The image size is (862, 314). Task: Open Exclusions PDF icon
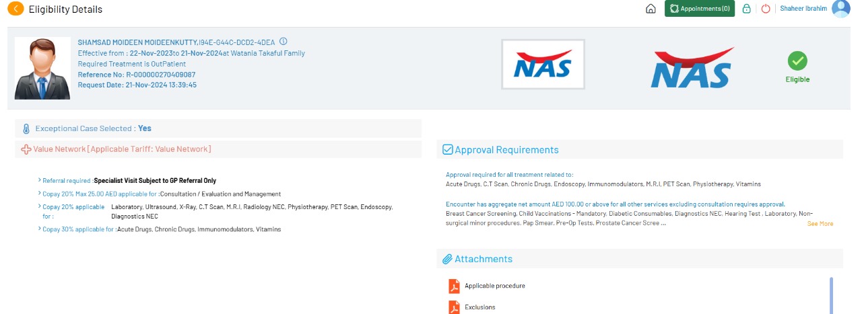(454, 307)
